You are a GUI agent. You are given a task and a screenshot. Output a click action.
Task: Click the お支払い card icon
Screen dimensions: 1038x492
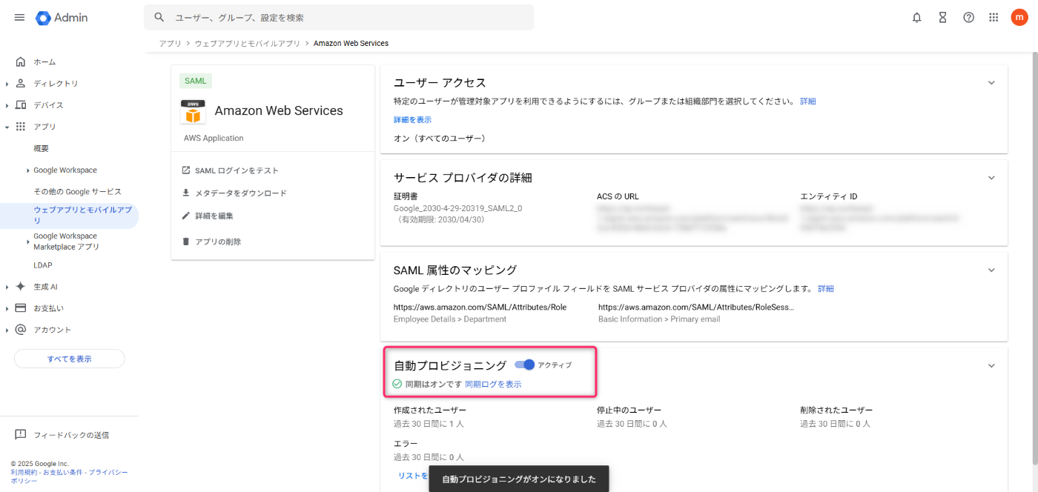point(21,308)
